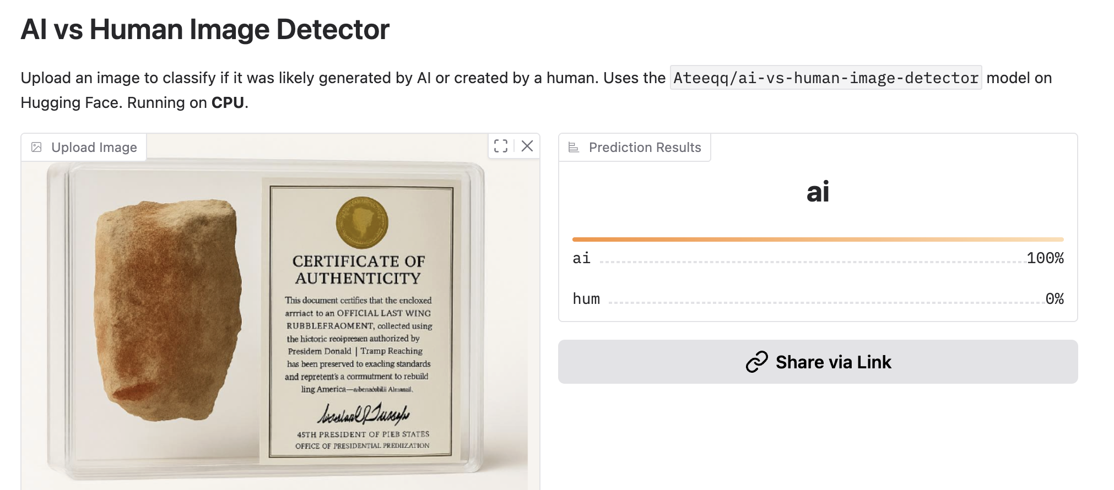Click the 100% confidence value
This screenshot has width=1114, height=490.
[x=1045, y=258]
